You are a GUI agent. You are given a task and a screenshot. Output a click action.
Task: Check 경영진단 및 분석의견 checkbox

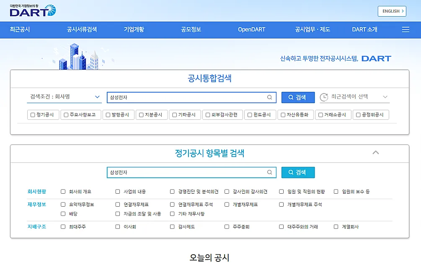[172, 192]
